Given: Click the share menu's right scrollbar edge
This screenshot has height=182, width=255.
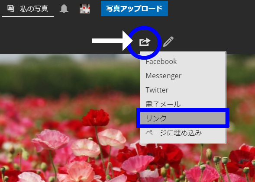Looking at the screenshot, I should (226, 97).
